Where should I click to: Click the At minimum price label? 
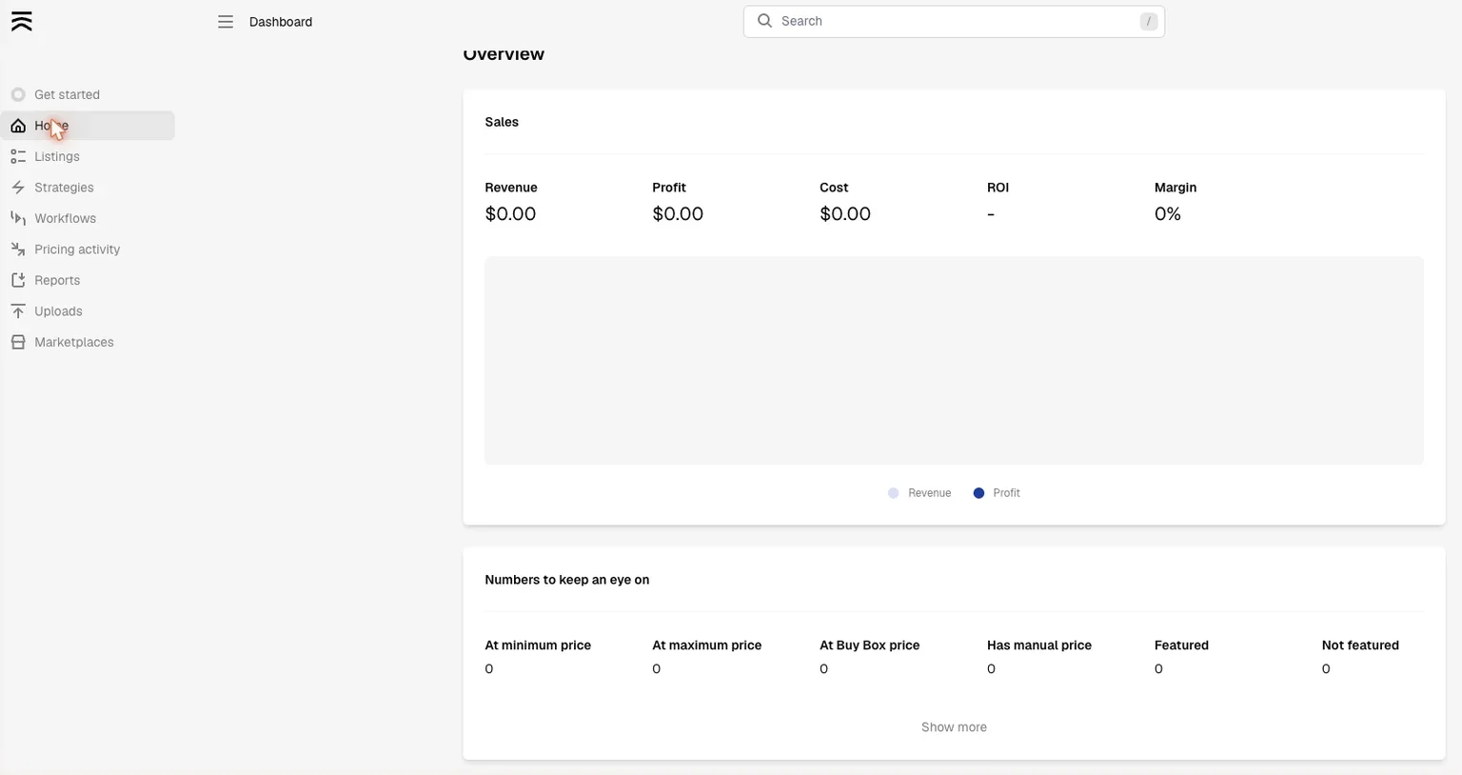[538, 646]
